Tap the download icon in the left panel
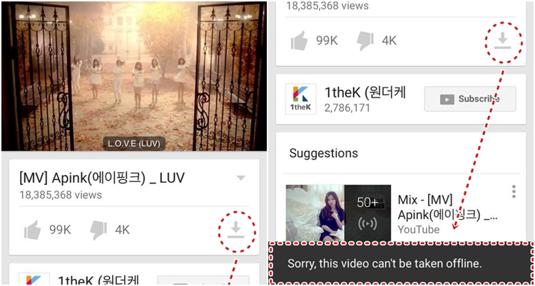This screenshot has width=535, height=286. tap(236, 230)
